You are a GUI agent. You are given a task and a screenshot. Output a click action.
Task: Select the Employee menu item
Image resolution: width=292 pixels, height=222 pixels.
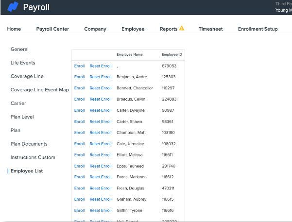click(x=133, y=29)
